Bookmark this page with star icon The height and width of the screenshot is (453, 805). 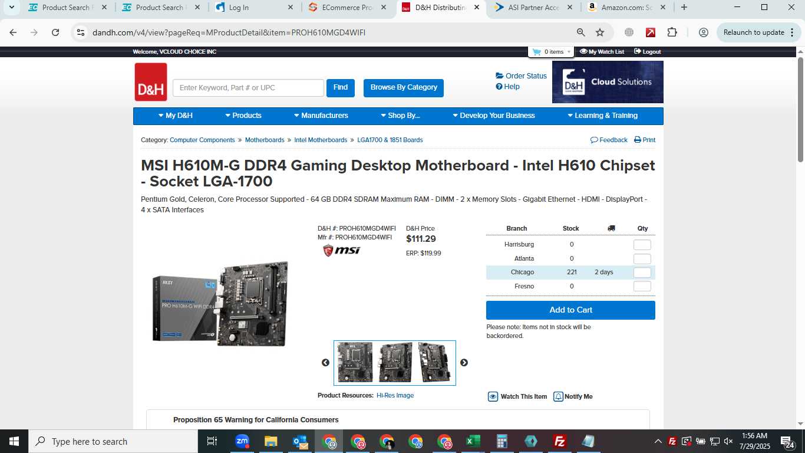(x=600, y=32)
